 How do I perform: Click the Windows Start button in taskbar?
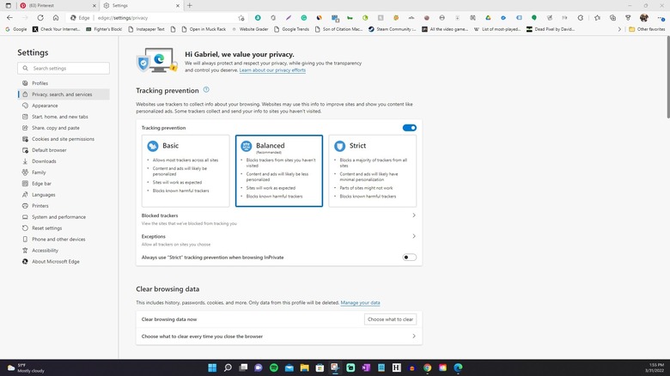[x=212, y=367]
